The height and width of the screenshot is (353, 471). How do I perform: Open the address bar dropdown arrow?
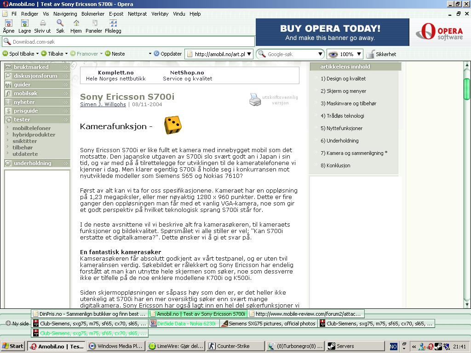[249, 54]
